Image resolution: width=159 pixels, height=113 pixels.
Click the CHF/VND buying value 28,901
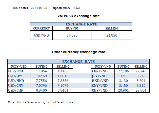coord(124,90)
